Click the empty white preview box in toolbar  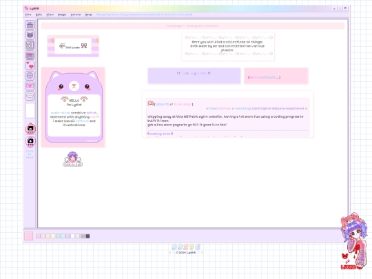pyautogui.click(x=30, y=110)
